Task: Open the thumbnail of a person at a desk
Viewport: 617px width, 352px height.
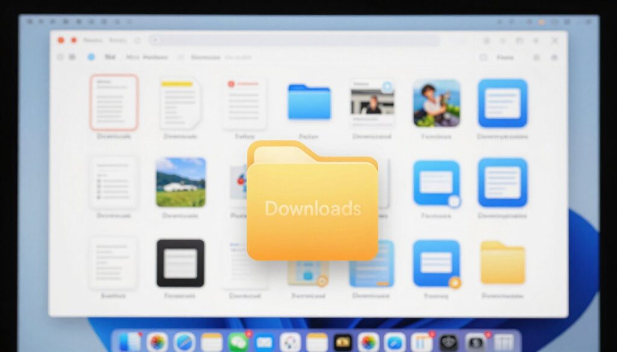Action: pos(372,103)
